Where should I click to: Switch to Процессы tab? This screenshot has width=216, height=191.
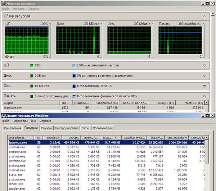click(31, 128)
